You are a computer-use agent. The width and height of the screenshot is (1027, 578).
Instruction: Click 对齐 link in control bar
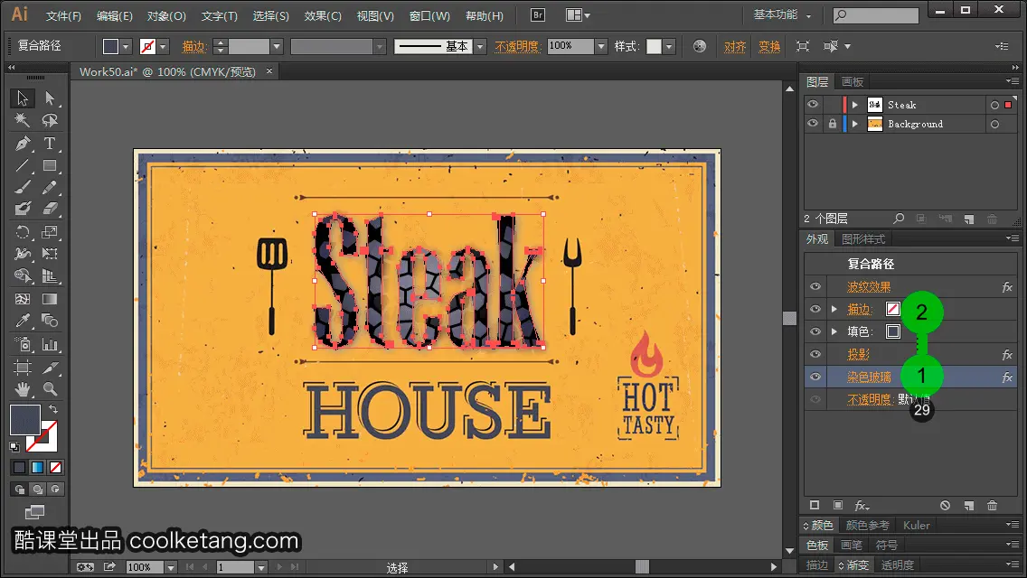click(x=735, y=46)
